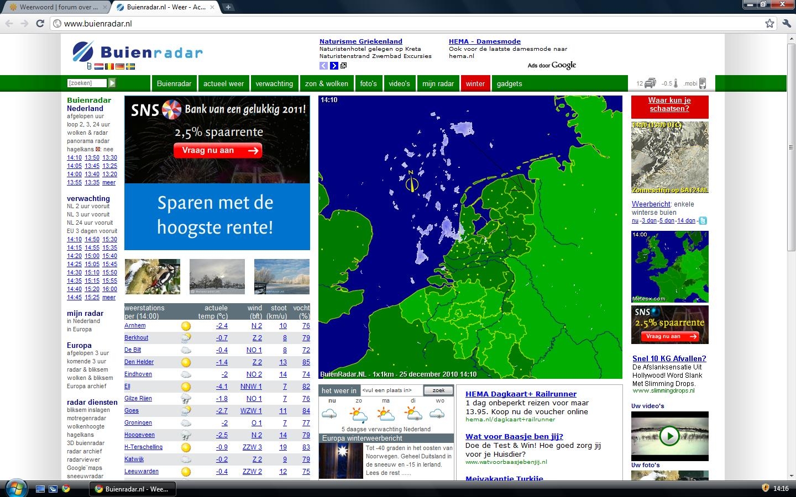Open the Buienradar menu item
This screenshot has height=497, width=796.
174,83
